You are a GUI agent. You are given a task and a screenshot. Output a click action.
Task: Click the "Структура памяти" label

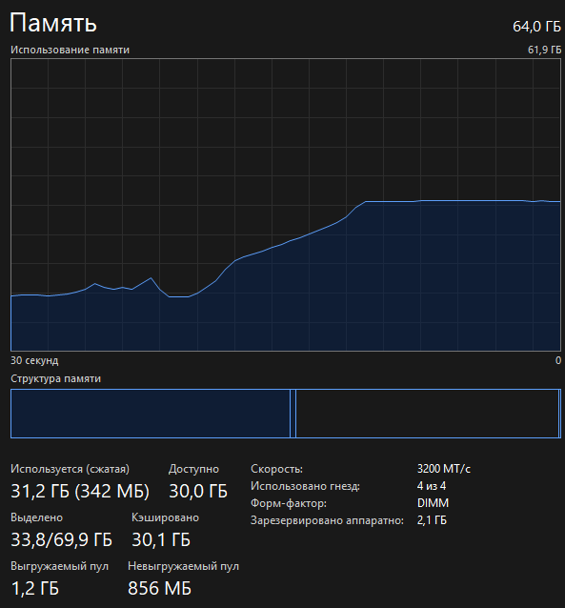[55, 379]
